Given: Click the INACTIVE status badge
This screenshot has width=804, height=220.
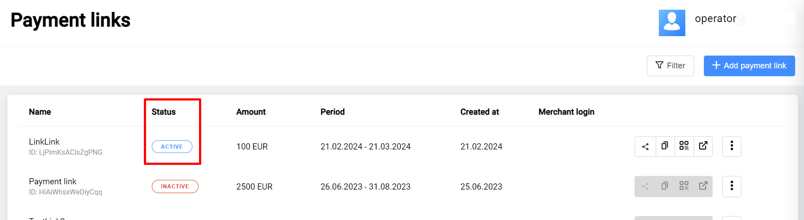Looking at the screenshot, I should 175,186.
